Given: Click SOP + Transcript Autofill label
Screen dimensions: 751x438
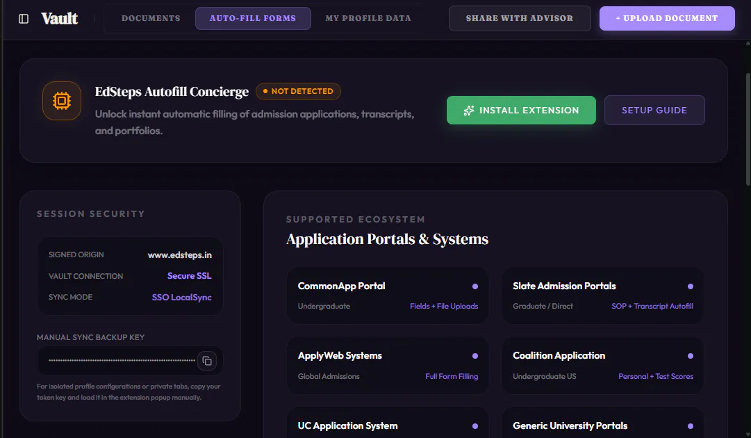Looking at the screenshot, I should (652, 306).
